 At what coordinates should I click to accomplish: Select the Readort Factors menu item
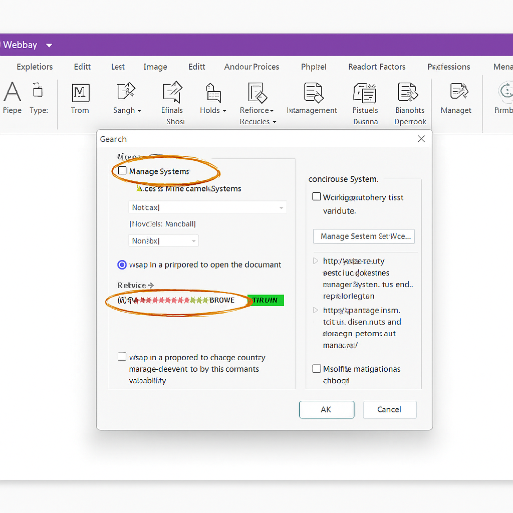point(377,67)
